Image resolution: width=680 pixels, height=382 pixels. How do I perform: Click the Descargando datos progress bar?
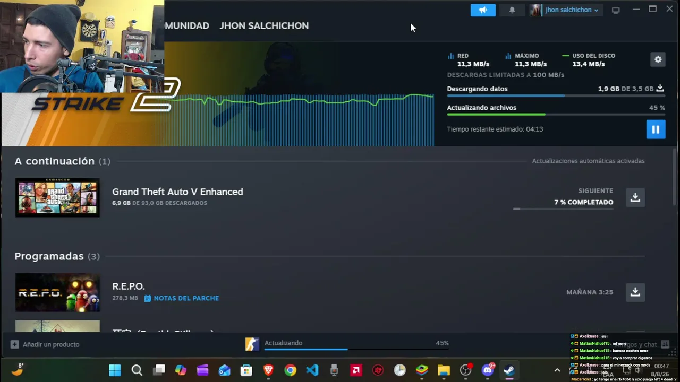click(556, 96)
